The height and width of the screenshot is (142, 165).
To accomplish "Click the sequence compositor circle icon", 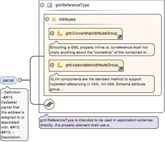I will tap(49, 104).
